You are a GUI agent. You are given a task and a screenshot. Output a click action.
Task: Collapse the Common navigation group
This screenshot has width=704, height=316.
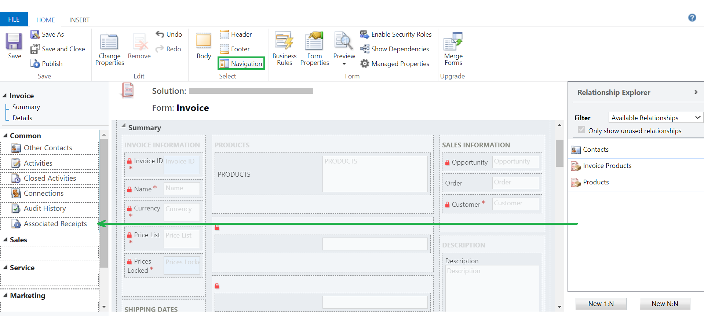pos(6,136)
